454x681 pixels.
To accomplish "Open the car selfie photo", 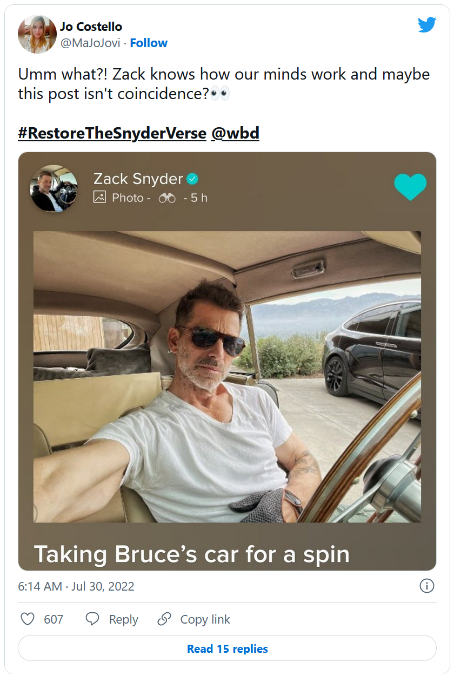I will [x=227, y=377].
